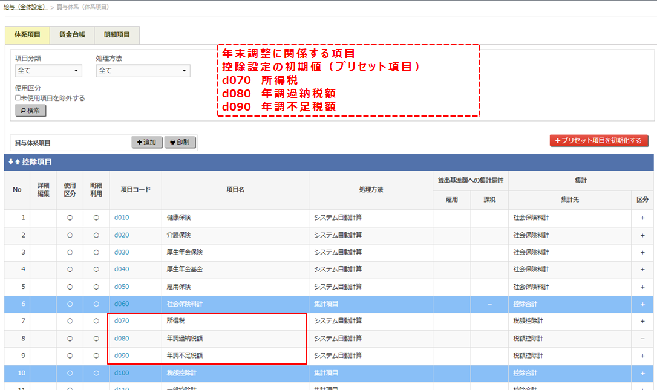Screen dimensions: 657x390
Task: Select the 体系項目 tab
Action: [27, 35]
